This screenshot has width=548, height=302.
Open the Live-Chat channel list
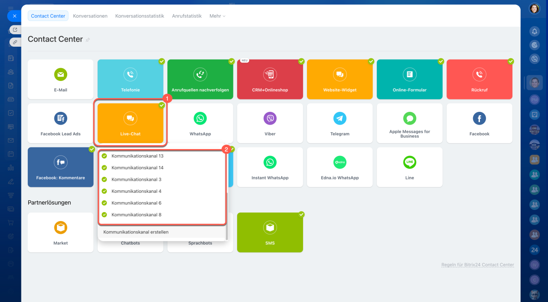click(130, 123)
